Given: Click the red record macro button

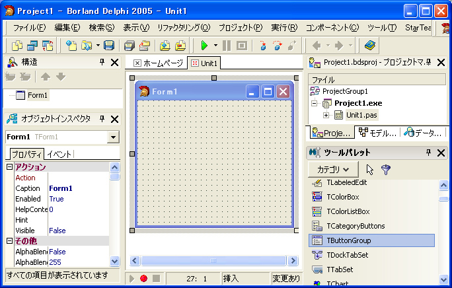Looking at the screenshot, I should click(x=143, y=278).
